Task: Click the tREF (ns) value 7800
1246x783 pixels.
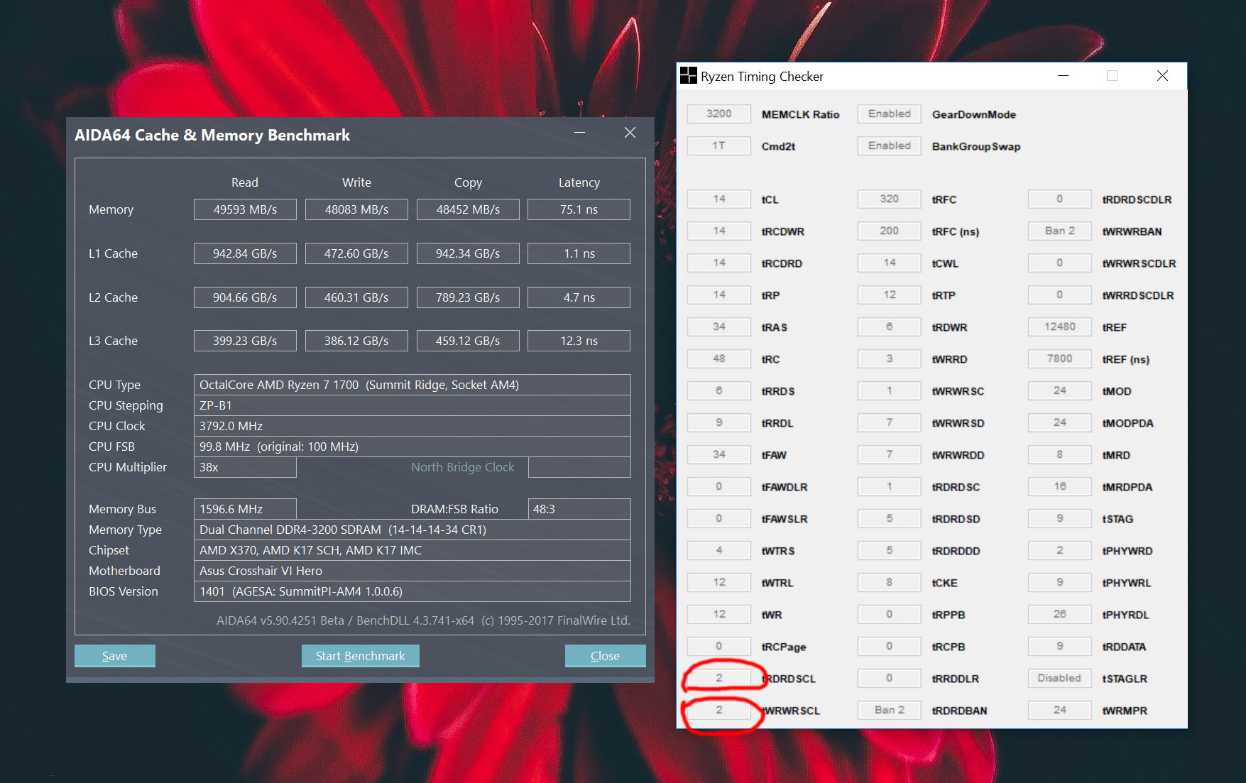Action: (1060, 358)
